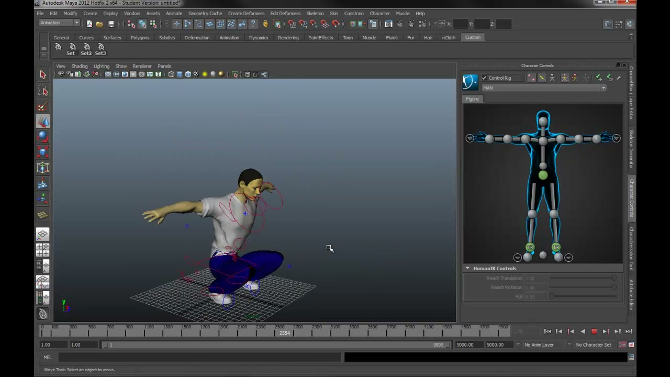Image resolution: width=670 pixels, height=377 pixels.
Task: Toggle Show/Hide Pivots pink dots icon
Action: (x=531, y=77)
